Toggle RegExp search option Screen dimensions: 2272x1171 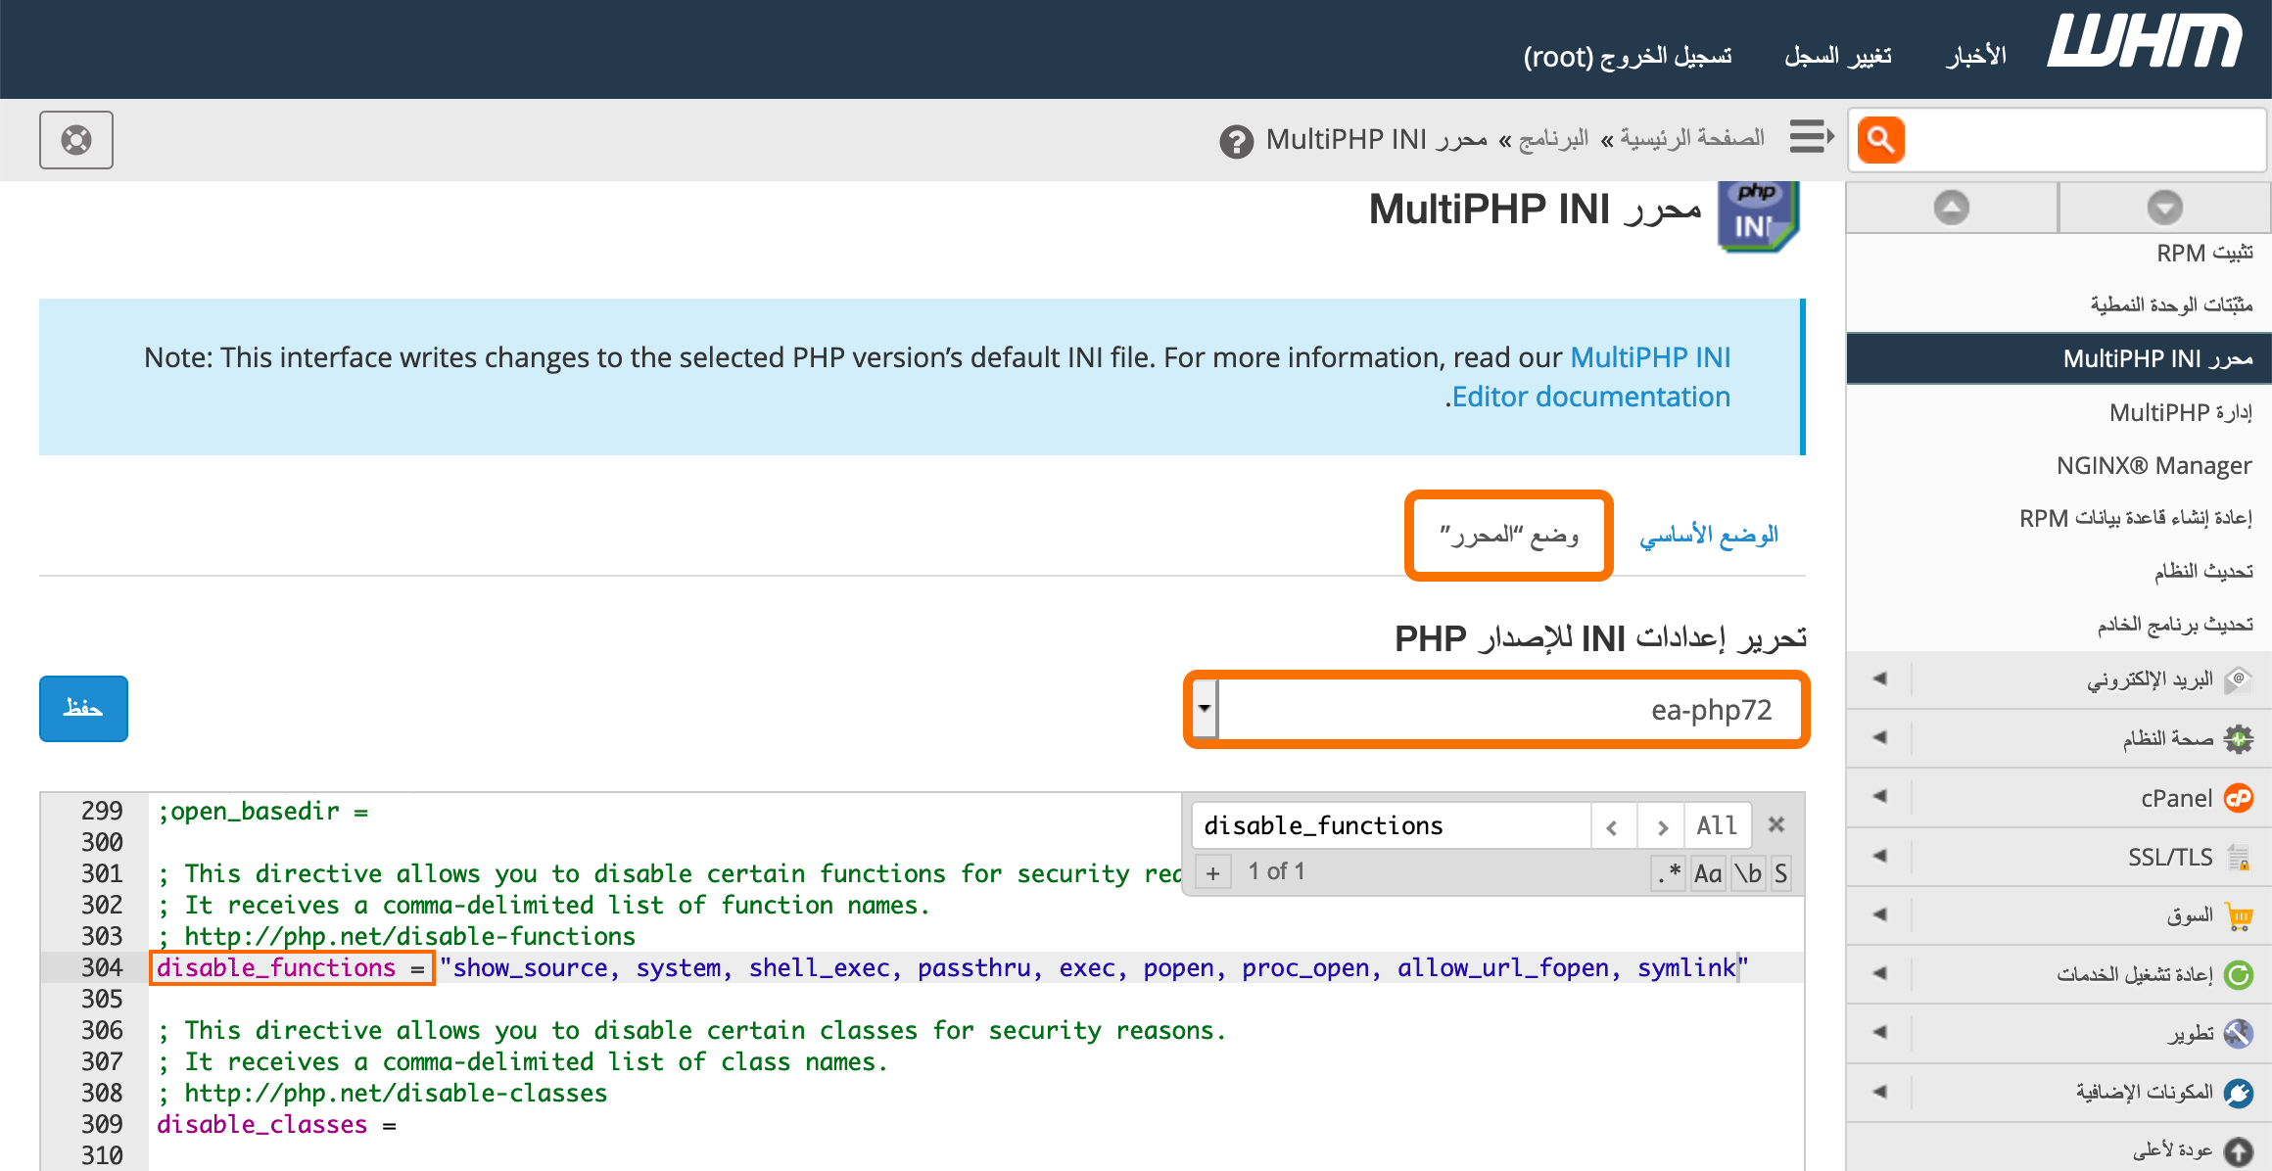tap(1668, 872)
